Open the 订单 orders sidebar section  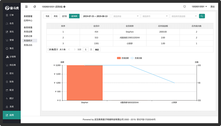[10, 15]
